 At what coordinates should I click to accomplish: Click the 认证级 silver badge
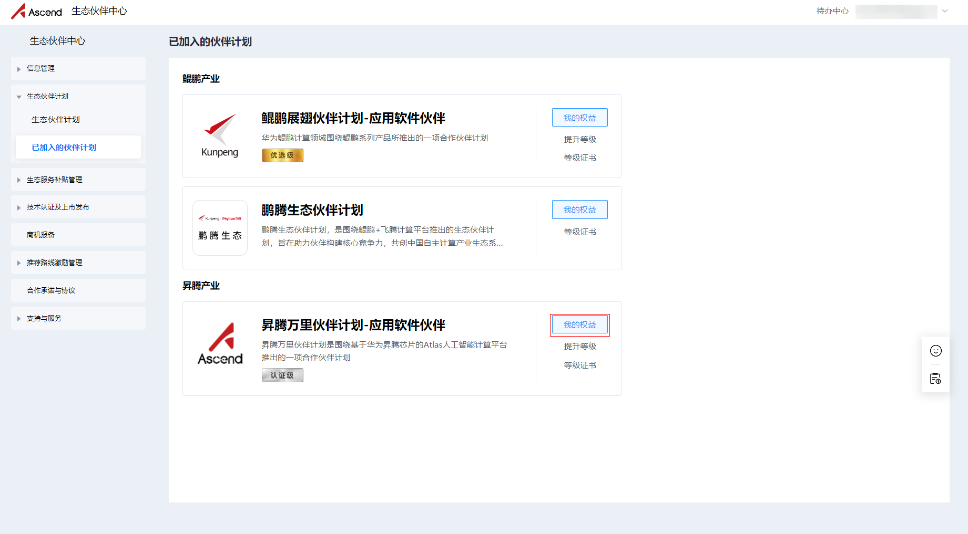[x=282, y=375]
